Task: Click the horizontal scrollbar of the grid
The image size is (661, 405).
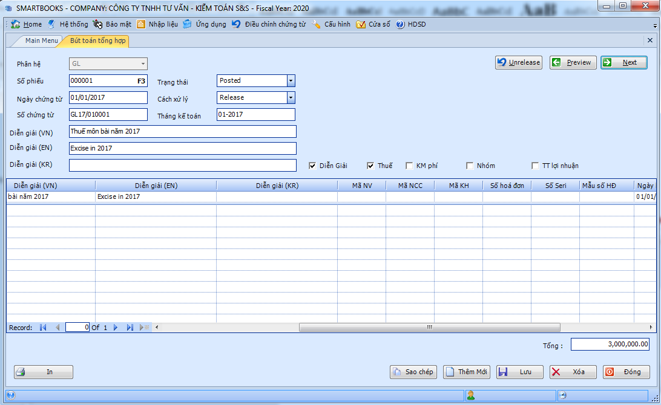Action: click(x=429, y=327)
